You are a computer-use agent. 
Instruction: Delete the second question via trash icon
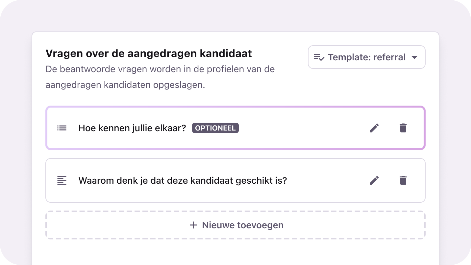click(403, 180)
